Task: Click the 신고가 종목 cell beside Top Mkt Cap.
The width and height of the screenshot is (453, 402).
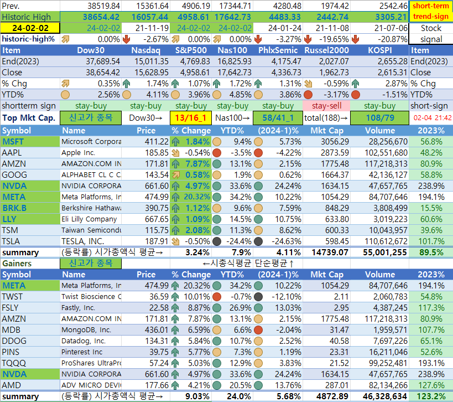Action: click(91, 118)
